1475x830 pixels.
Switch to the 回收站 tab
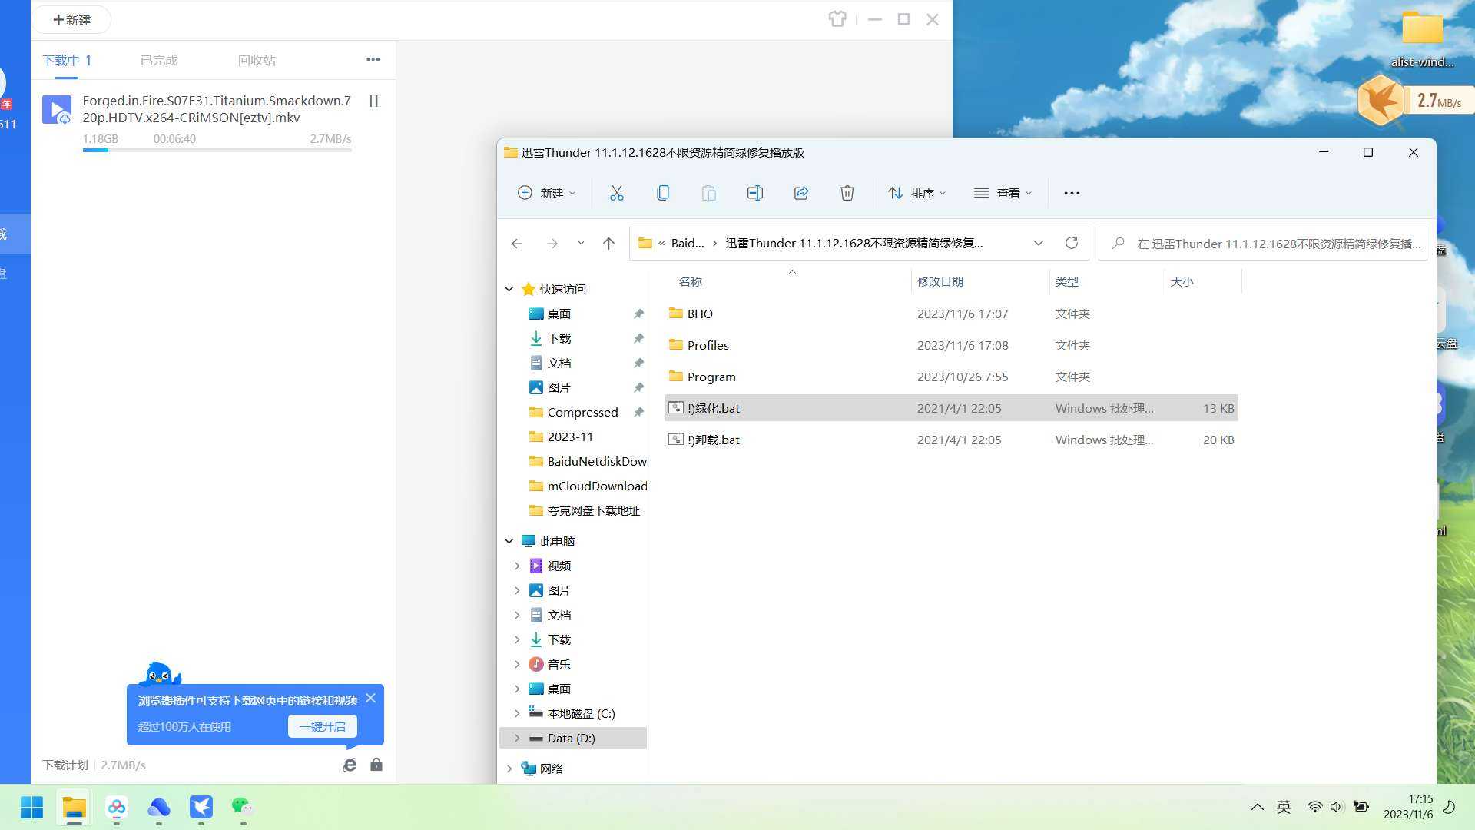(257, 60)
